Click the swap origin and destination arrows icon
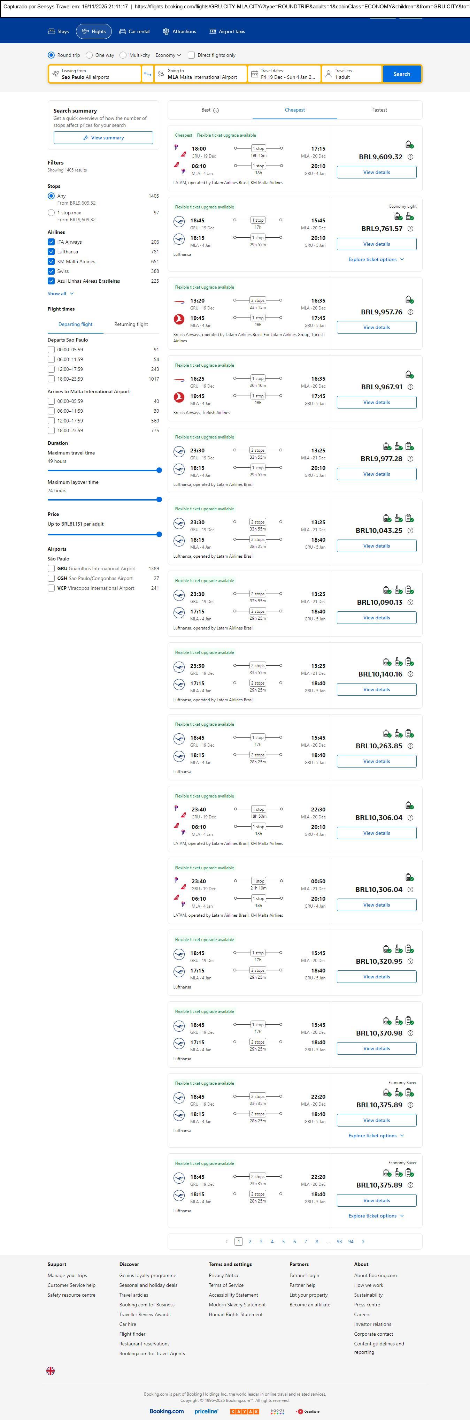 (x=148, y=74)
